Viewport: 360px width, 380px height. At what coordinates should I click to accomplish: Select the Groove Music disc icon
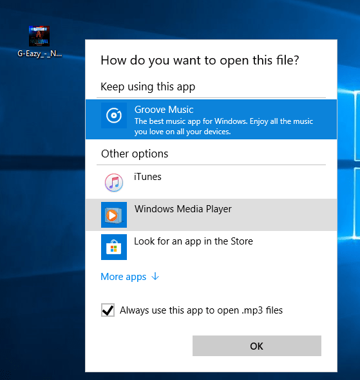click(x=114, y=115)
